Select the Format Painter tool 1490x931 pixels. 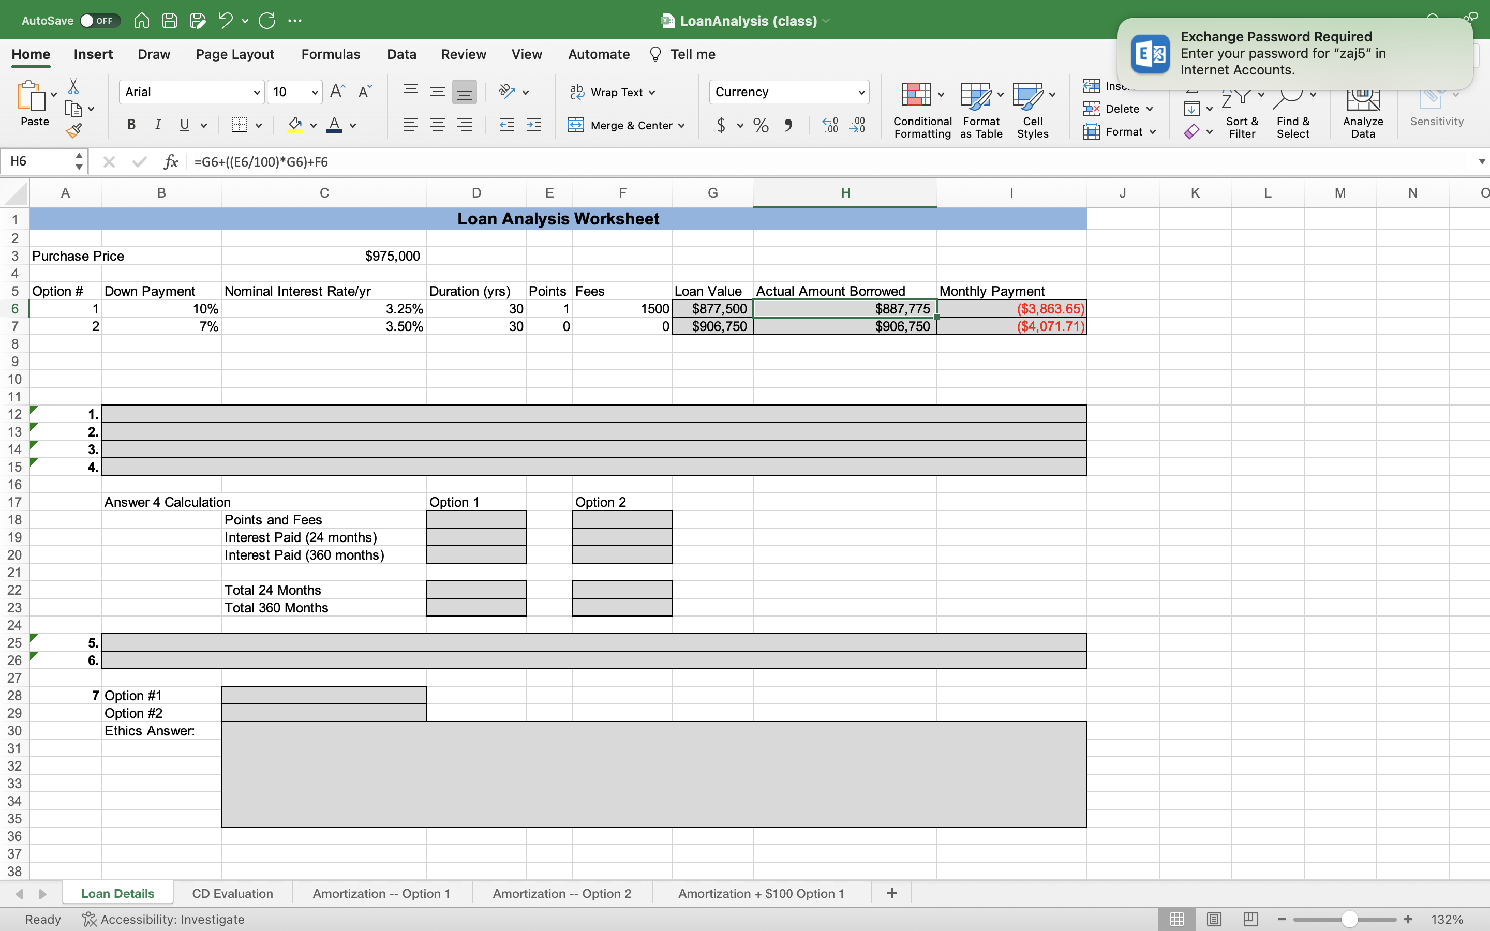[74, 130]
